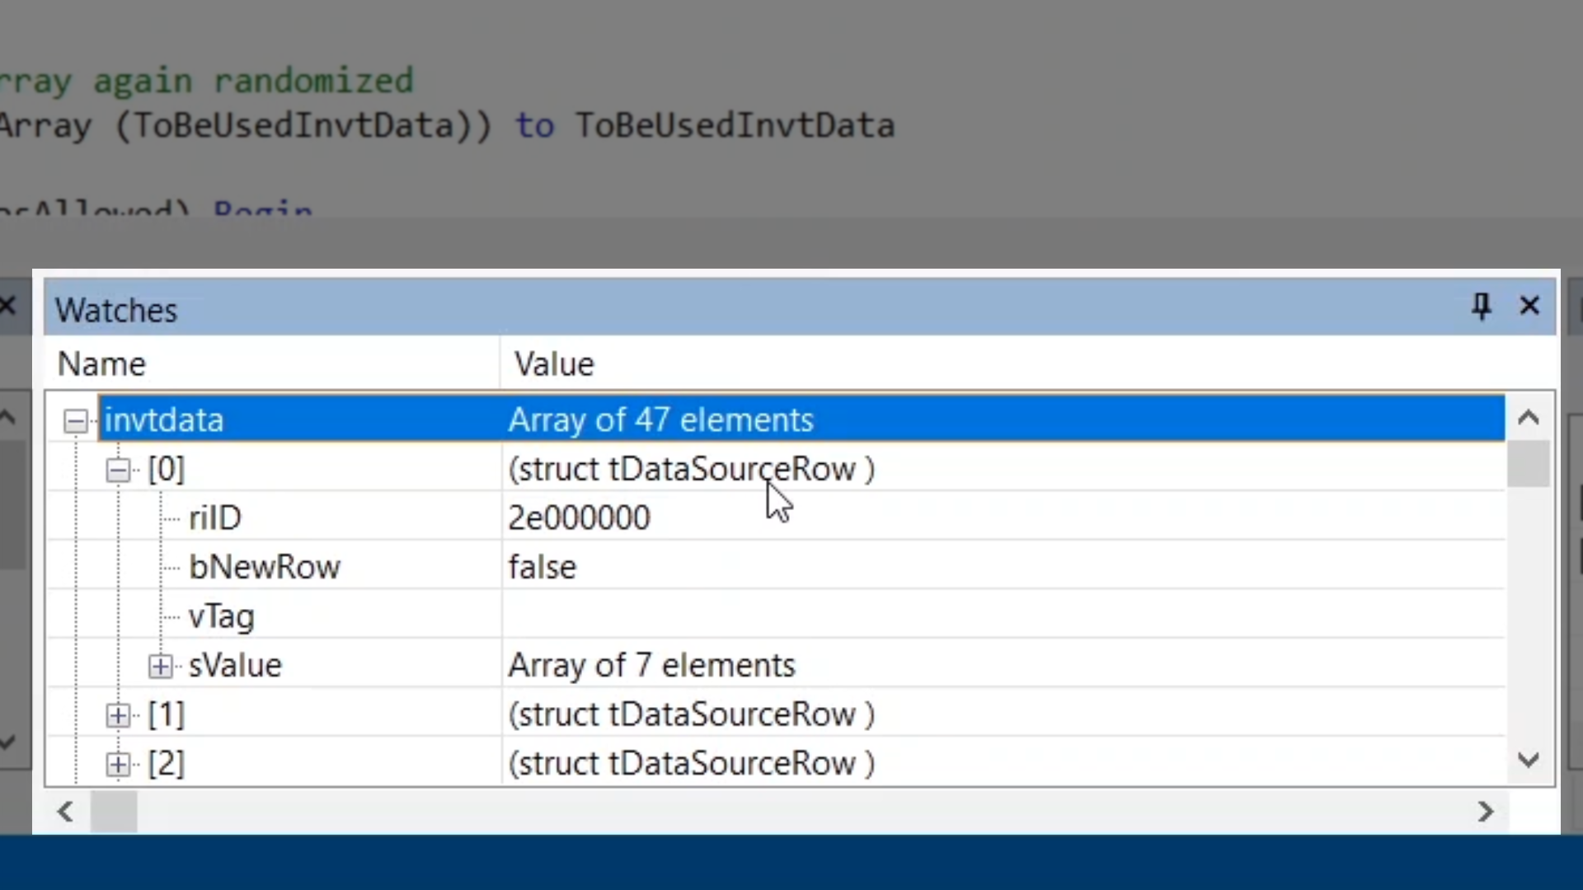Select the bNewRow watch row
Image resolution: width=1583 pixels, height=890 pixels.
coord(264,568)
